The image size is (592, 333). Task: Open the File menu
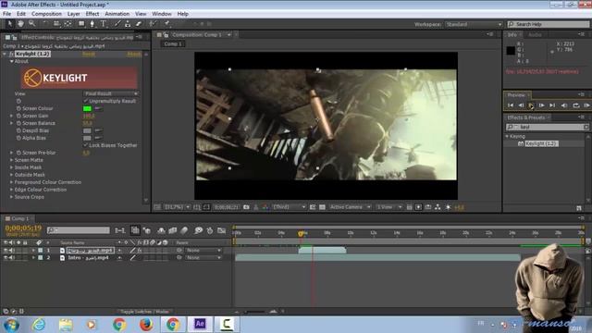pyautogui.click(x=6, y=14)
